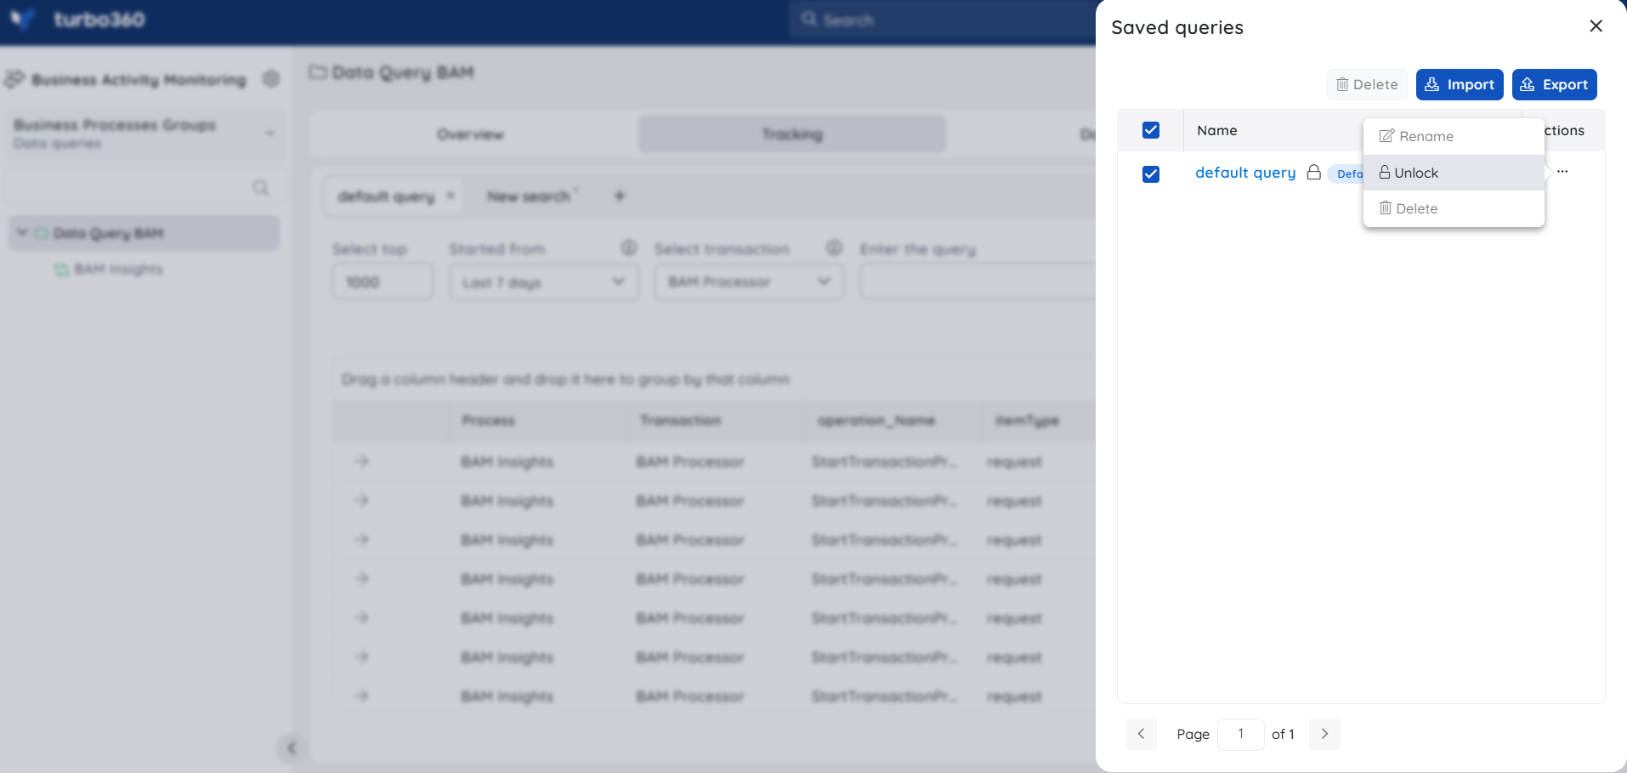Click the Select top field showing 1000
Viewport: 1627px width, 773px height.
tap(383, 282)
